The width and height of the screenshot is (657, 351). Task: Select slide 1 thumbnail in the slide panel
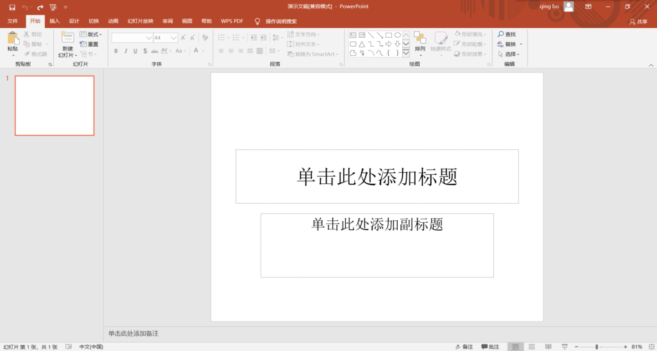click(x=55, y=106)
